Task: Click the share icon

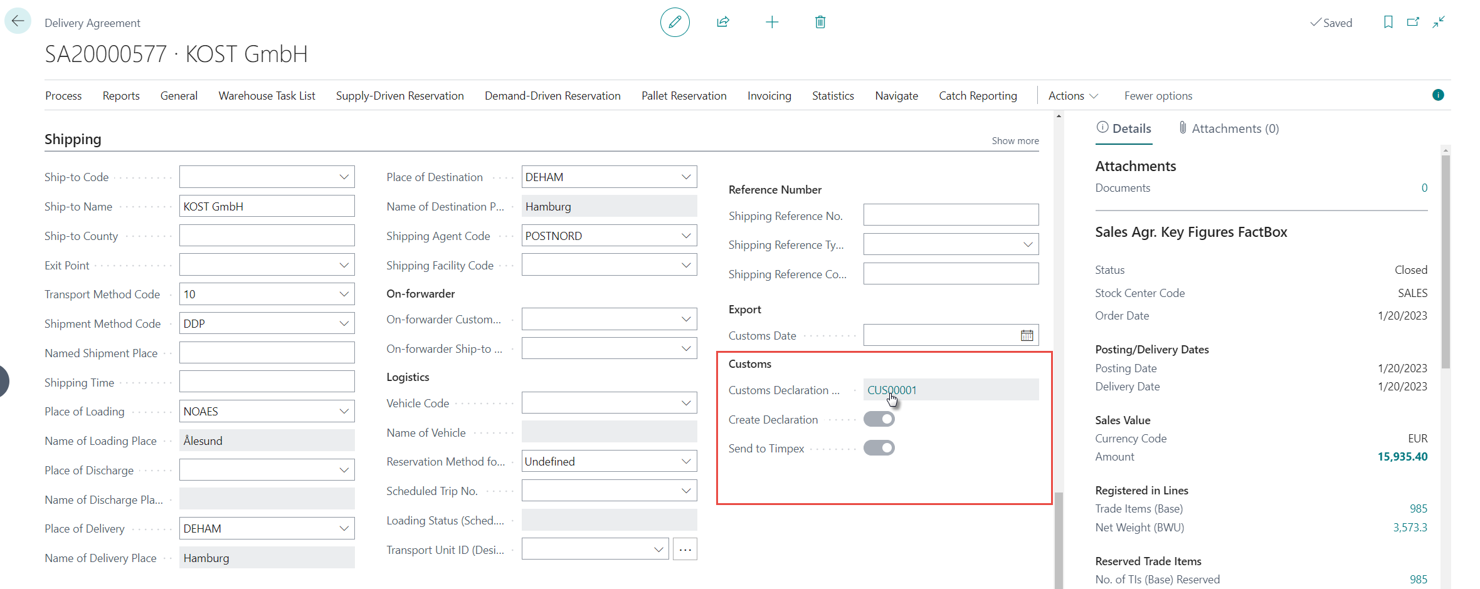Action: click(x=723, y=23)
